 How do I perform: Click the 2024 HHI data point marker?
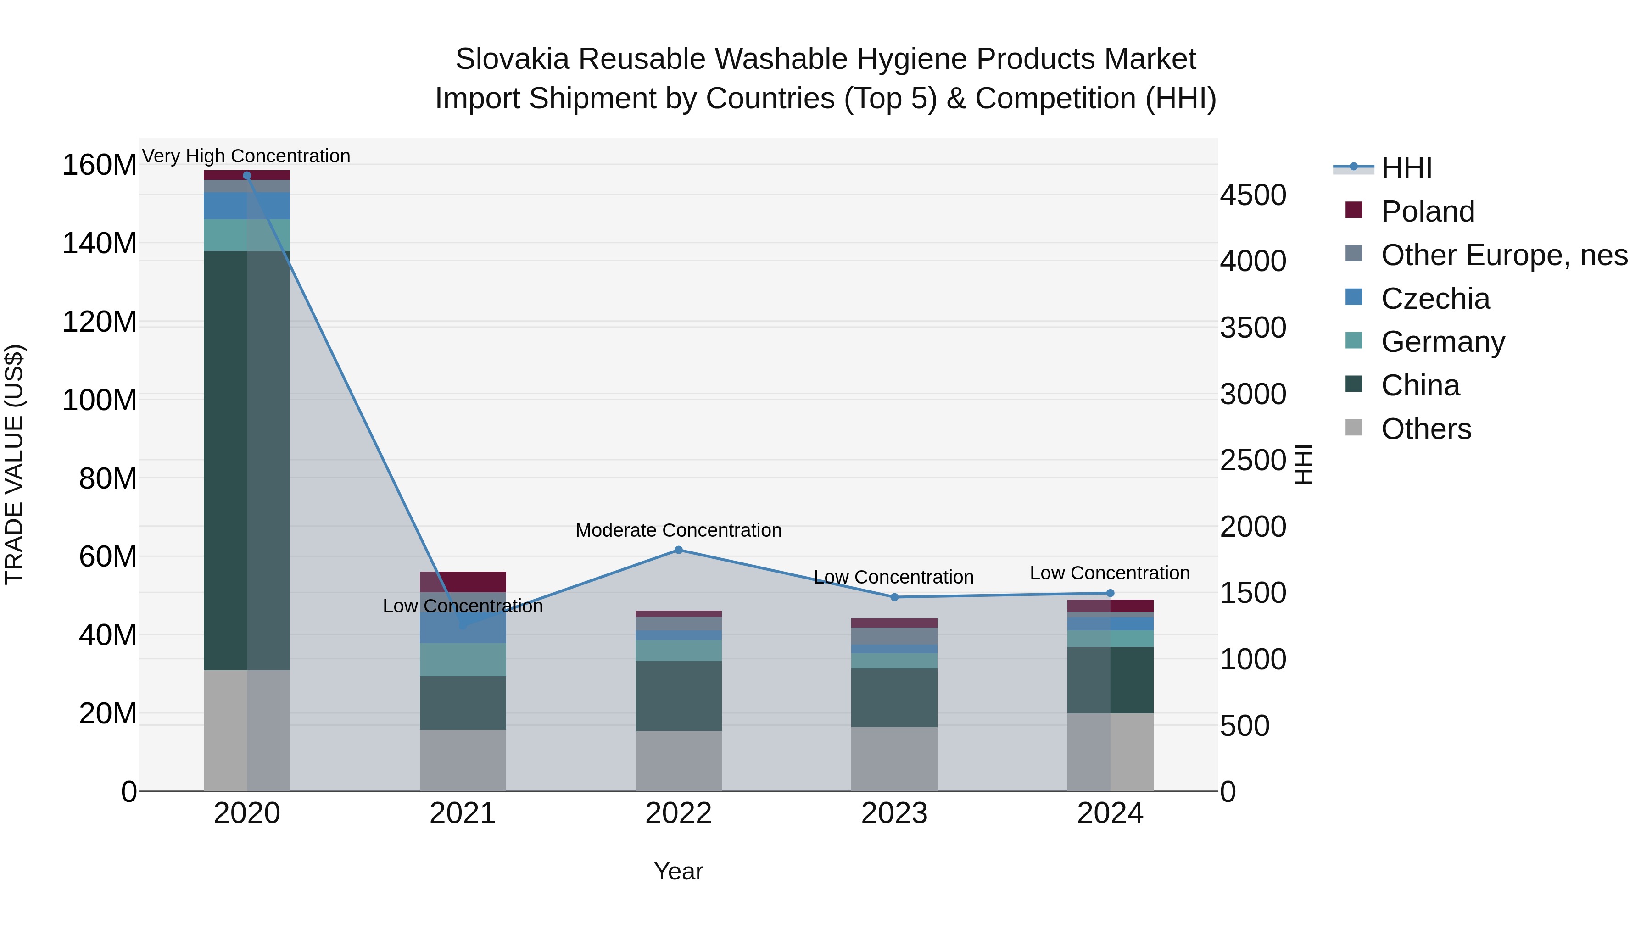point(1110,593)
